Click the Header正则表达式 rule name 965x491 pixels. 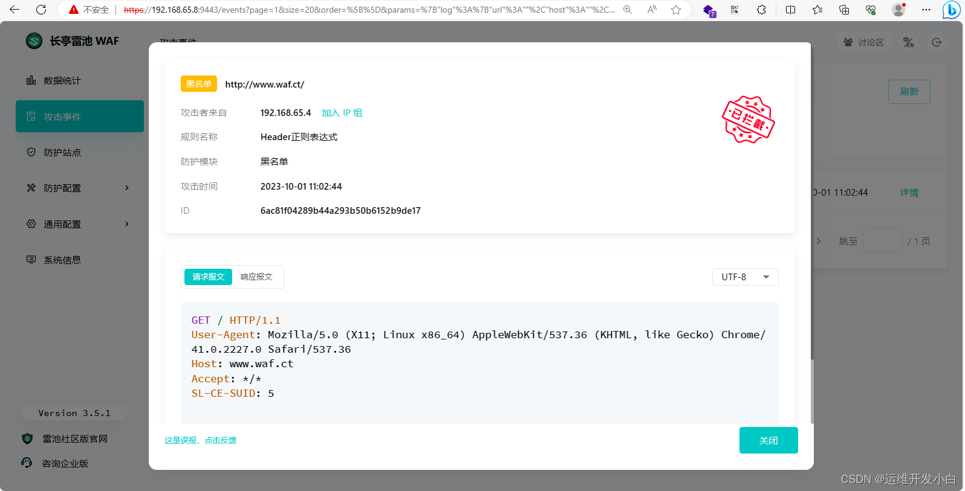299,137
